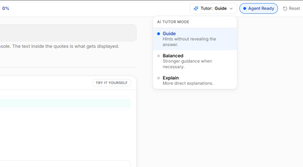Select the Explain tutor mode
This screenshot has width=303, height=167.
pos(195,81)
